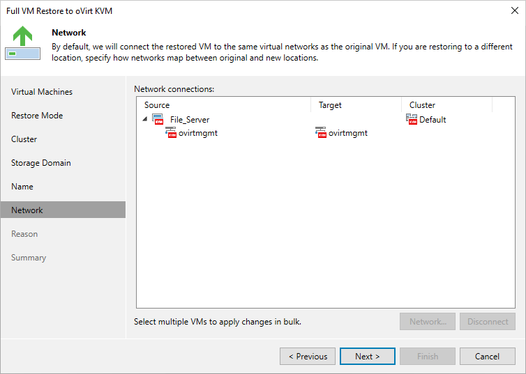Collapse the File_Server tree node

[x=145, y=119]
